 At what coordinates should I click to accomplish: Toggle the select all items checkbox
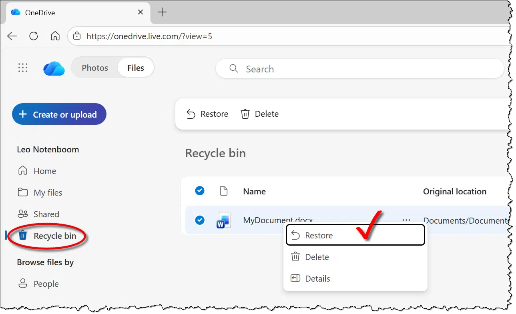point(200,191)
